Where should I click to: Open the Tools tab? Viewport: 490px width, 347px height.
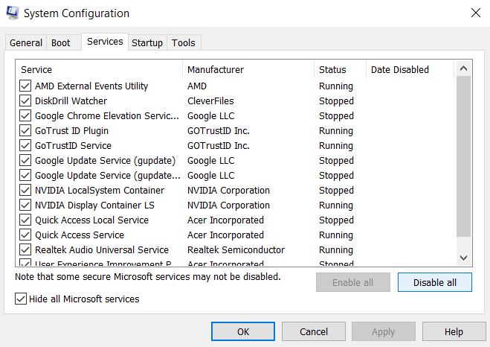click(184, 43)
